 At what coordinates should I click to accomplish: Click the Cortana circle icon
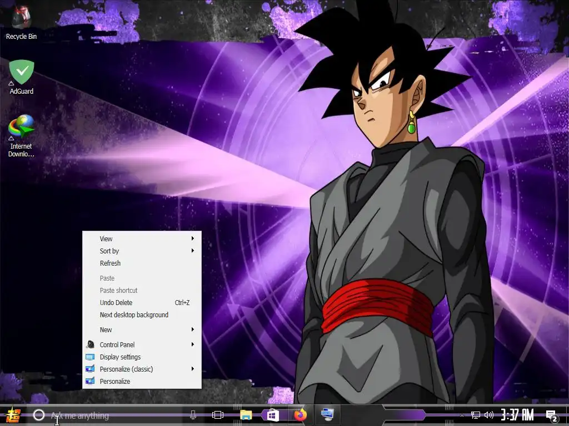[39, 415]
